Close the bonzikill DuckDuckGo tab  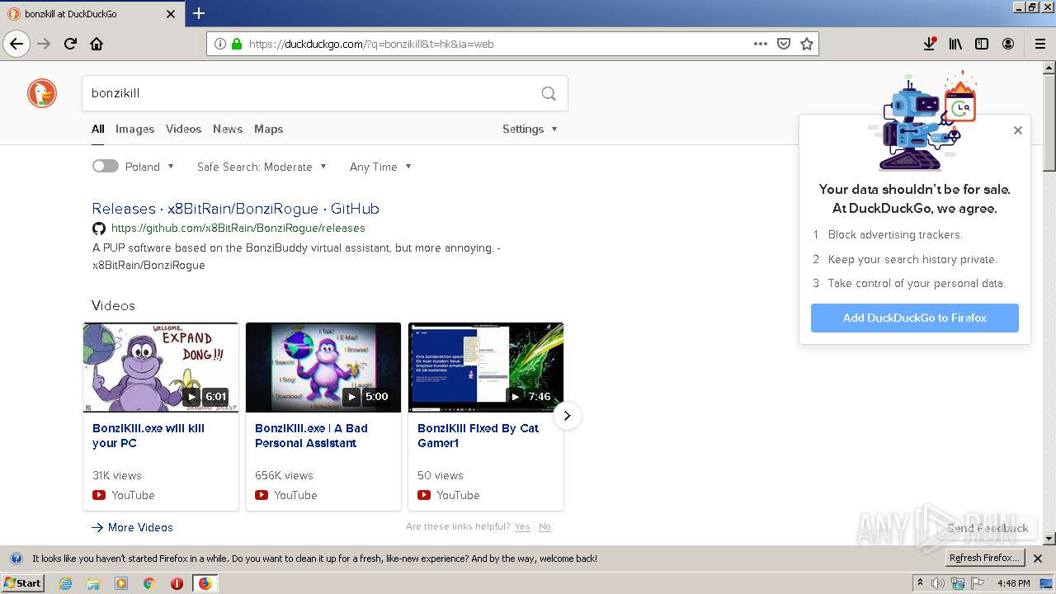[171, 13]
